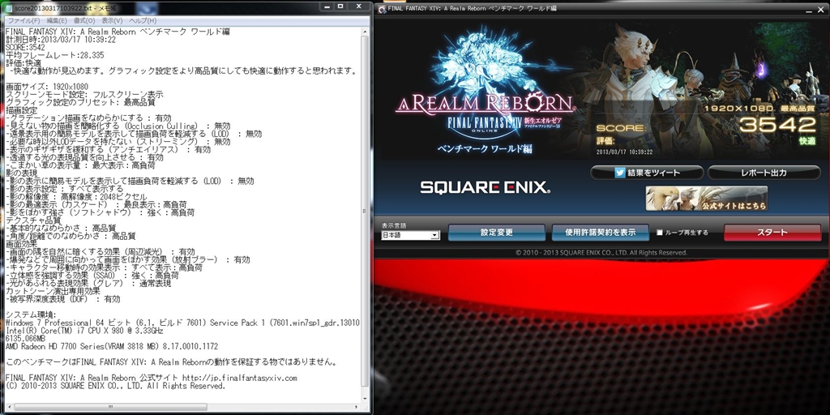Viewport: 830px width, 415px height.
Task: Export report with レポート出力 button
Action: click(x=764, y=173)
